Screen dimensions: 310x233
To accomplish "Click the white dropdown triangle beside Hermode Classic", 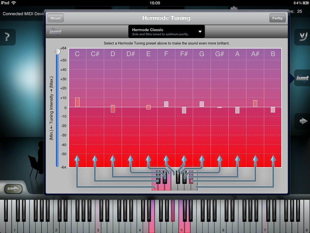I will 200,32.
